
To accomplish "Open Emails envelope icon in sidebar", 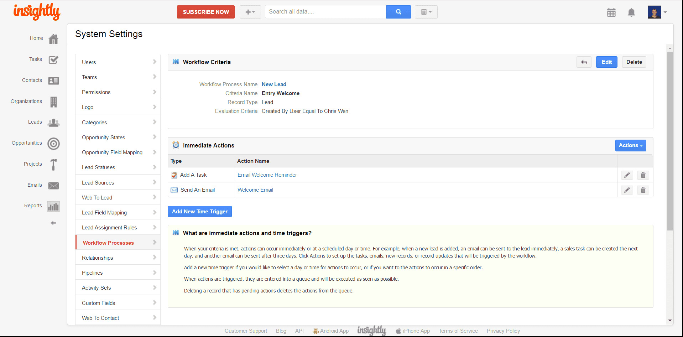I will click(x=53, y=186).
